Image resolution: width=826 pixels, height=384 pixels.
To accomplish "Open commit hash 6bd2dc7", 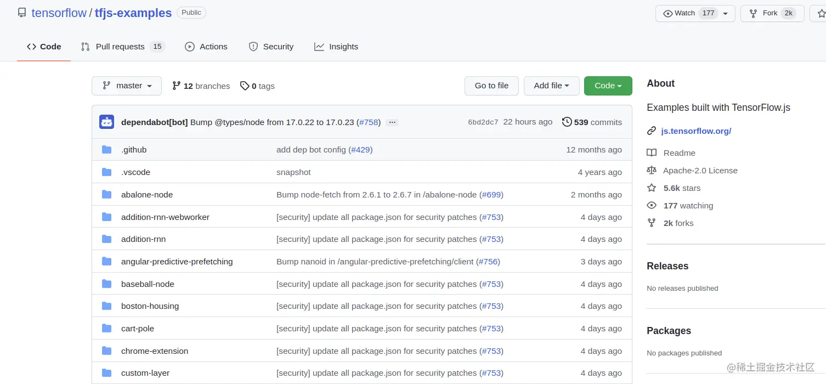I will [483, 122].
